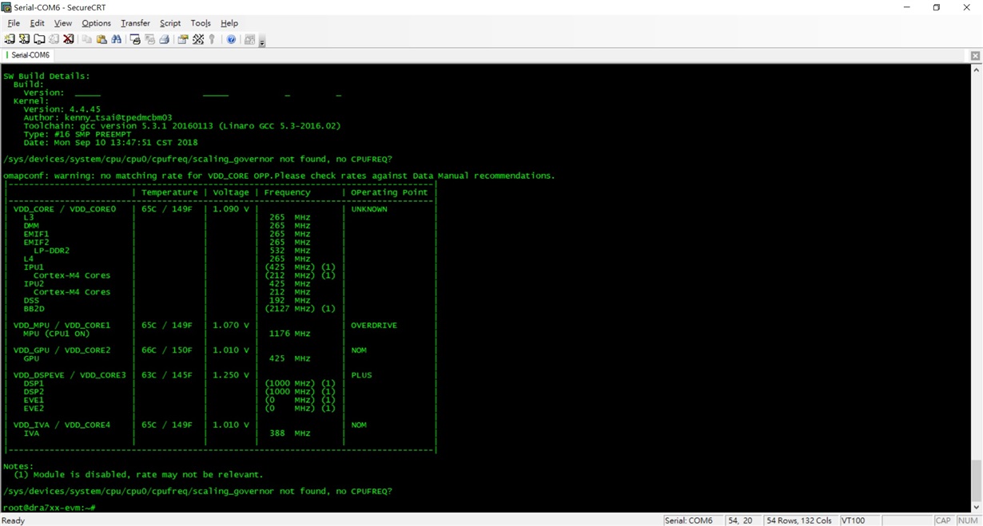This screenshot has height=526, width=983.
Task: Expand the toolbar options dropdown arrow
Action: coord(262,42)
